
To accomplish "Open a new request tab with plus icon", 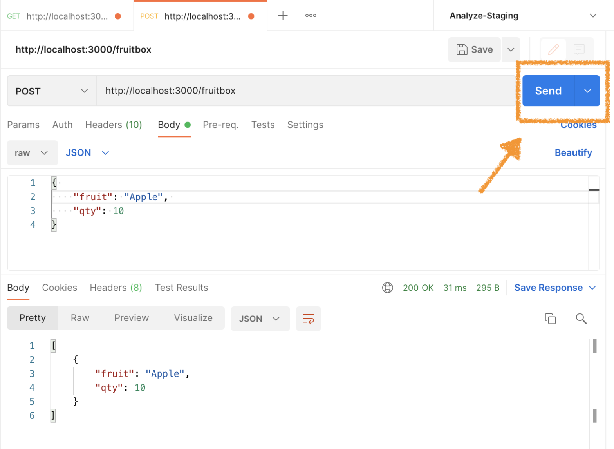I will [x=283, y=16].
